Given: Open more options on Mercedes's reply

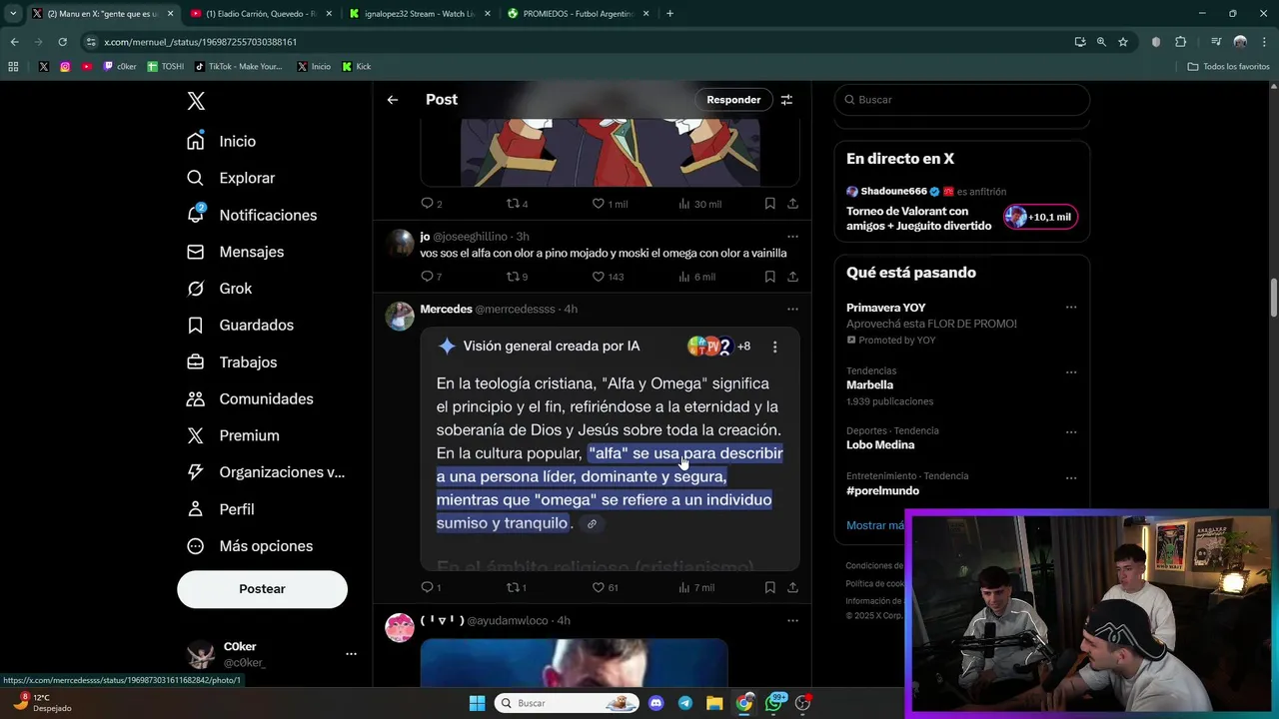Looking at the screenshot, I should click(x=792, y=310).
